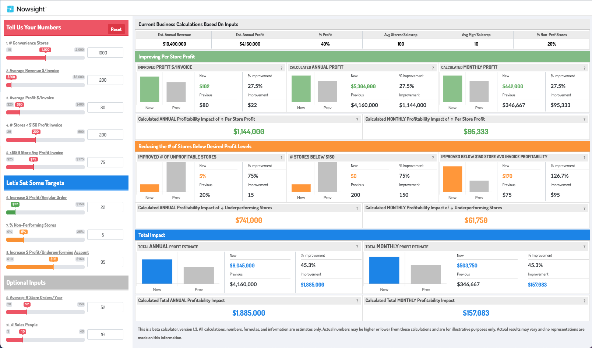
Task: Open help for Annual Impact of Per Store Profit
Action: click(356, 119)
